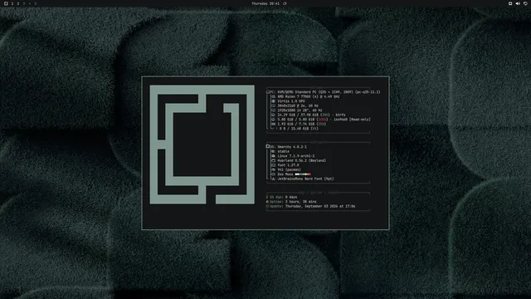531x299 pixels.
Task: Click the rightmost tray icon in top bar
Action: [525, 3]
